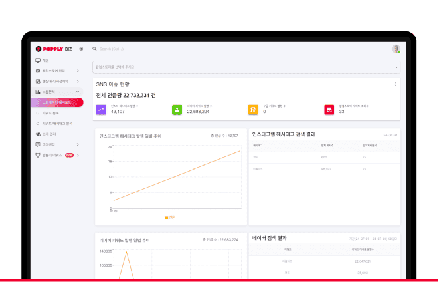The width and height of the screenshot is (439, 282).
Task: Click the 35,603 Naver table cell
Action: 363,273
